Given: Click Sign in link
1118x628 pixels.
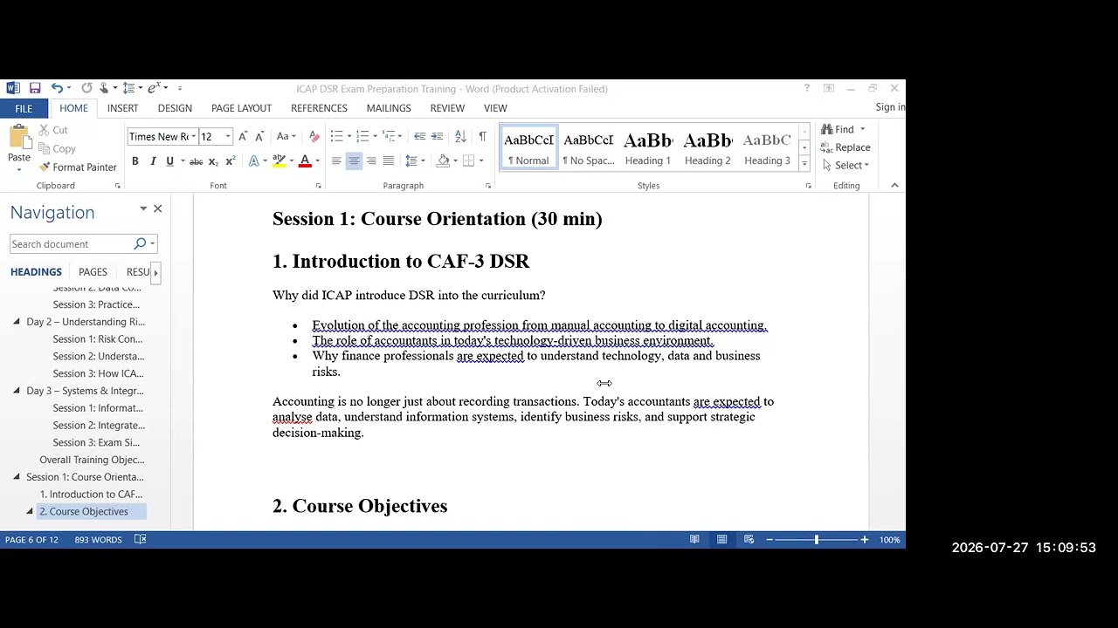Looking at the screenshot, I should 890,107.
